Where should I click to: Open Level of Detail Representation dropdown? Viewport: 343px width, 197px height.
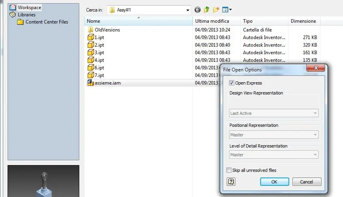point(274,155)
